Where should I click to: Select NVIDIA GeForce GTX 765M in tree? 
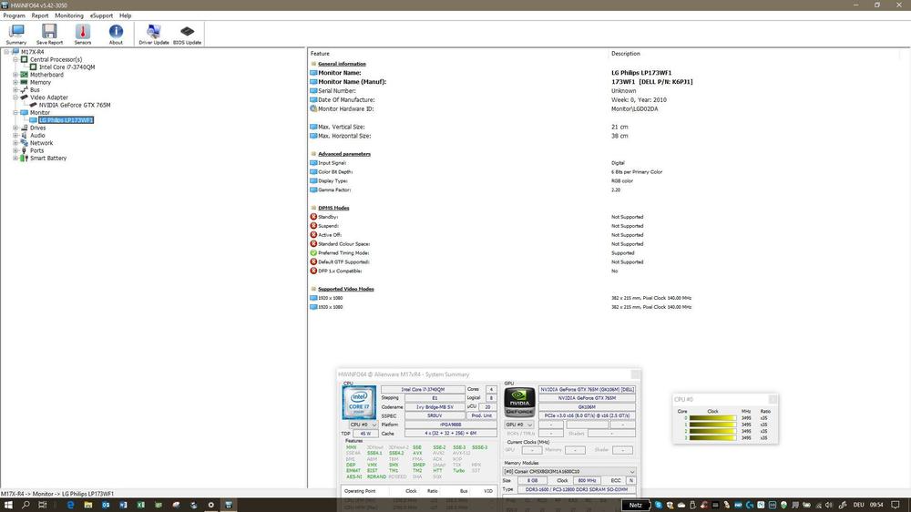coord(75,105)
